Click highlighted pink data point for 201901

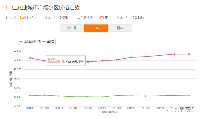[88, 62]
